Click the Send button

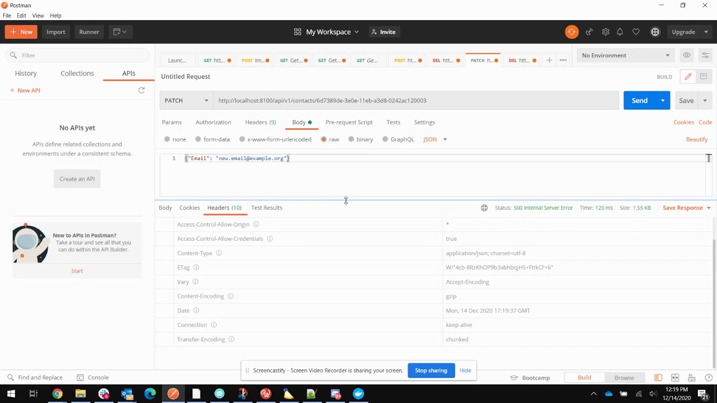pos(640,101)
